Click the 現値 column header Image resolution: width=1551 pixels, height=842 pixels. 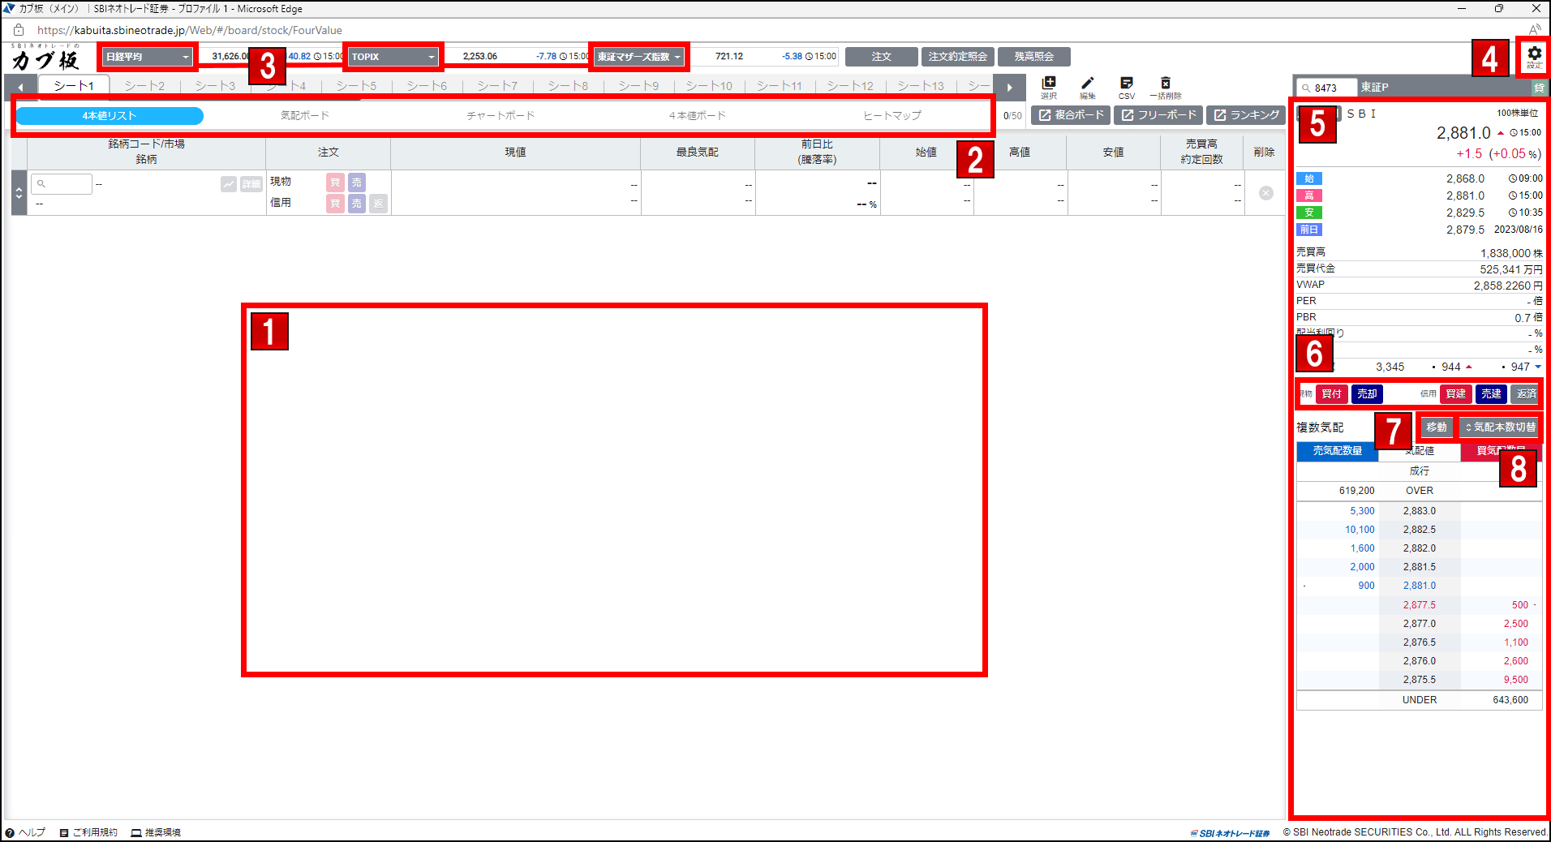(x=516, y=153)
